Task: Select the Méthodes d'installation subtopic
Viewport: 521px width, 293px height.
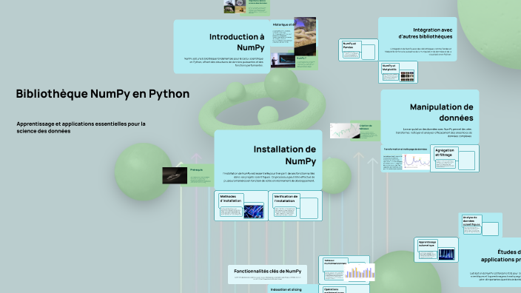Action: point(241,206)
